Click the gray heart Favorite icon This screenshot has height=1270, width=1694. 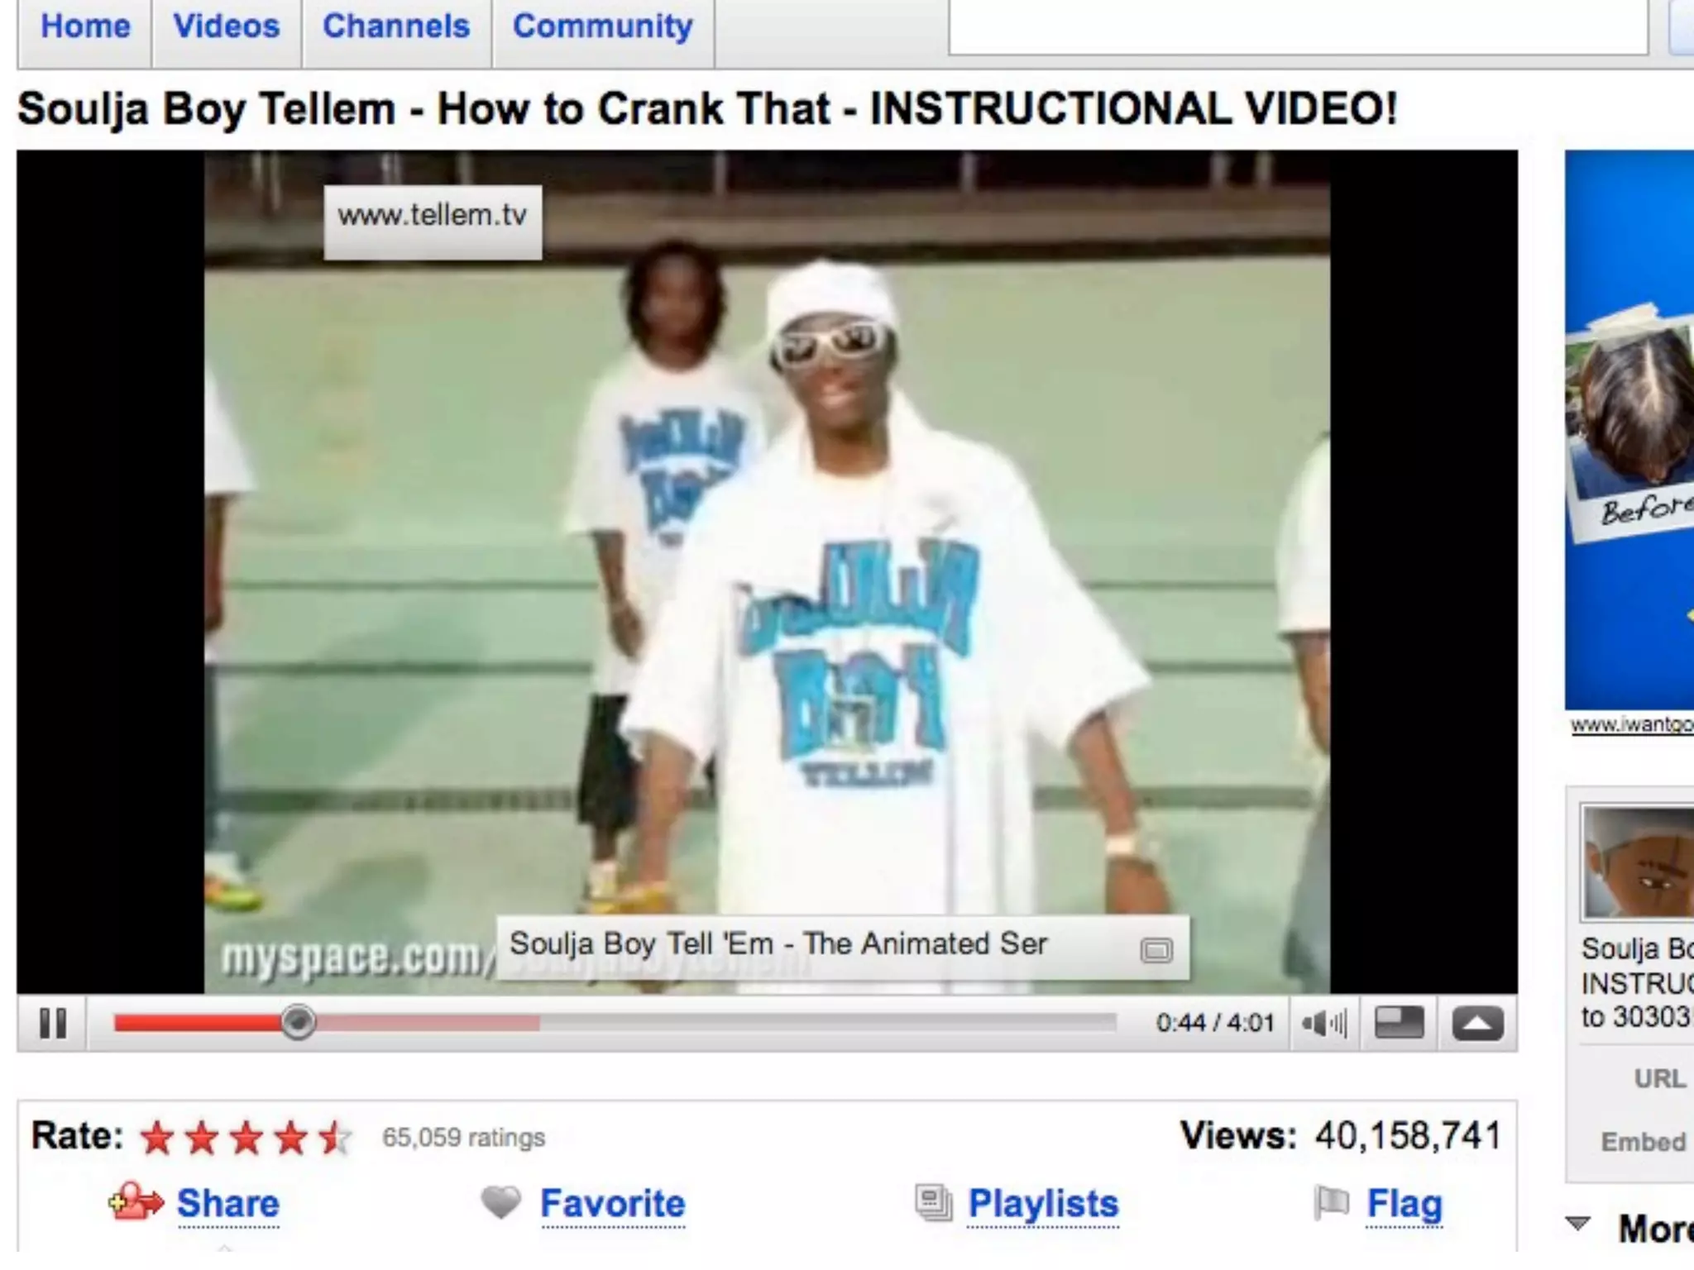(501, 1202)
